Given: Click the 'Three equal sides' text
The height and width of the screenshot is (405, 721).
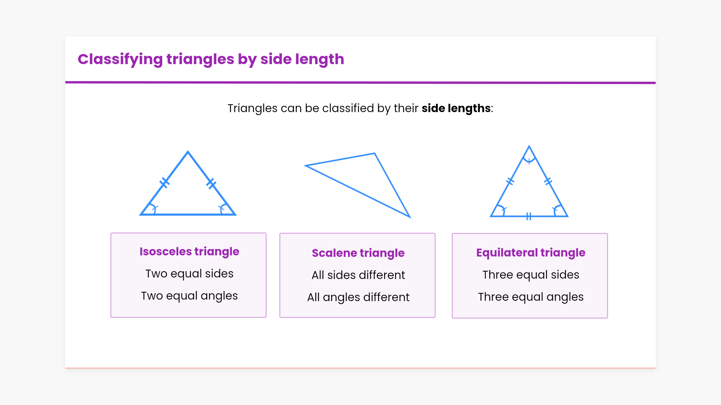Looking at the screenshot, I should click(531, 275).
